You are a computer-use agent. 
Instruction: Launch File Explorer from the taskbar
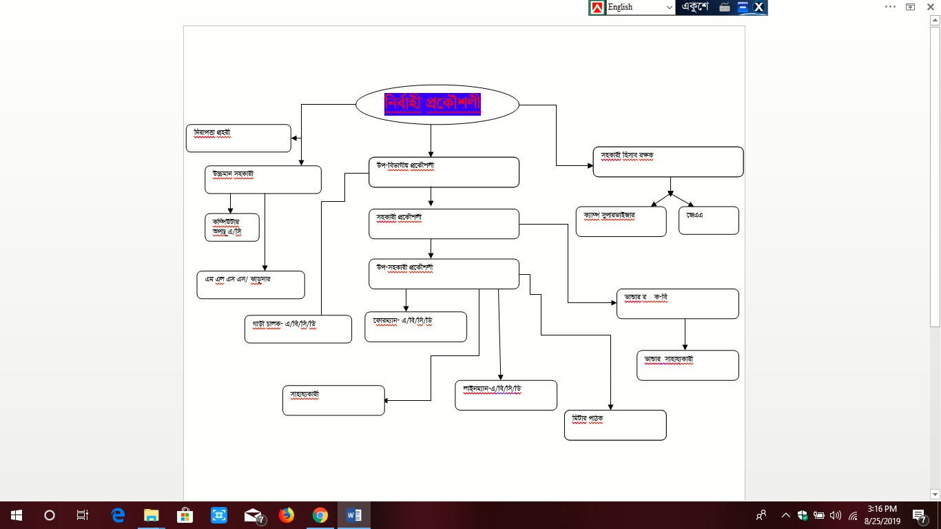click(x=151, y=515)
